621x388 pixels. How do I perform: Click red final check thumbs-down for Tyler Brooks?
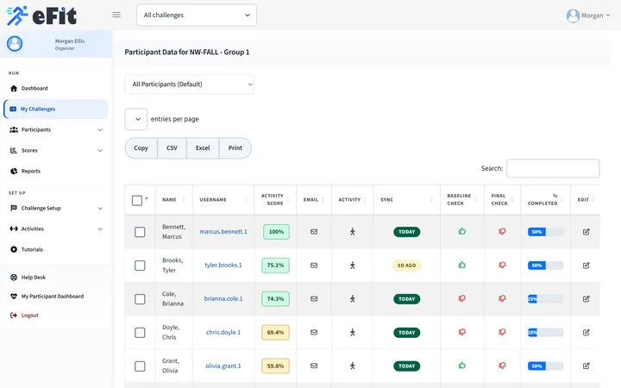coord(502,265)
